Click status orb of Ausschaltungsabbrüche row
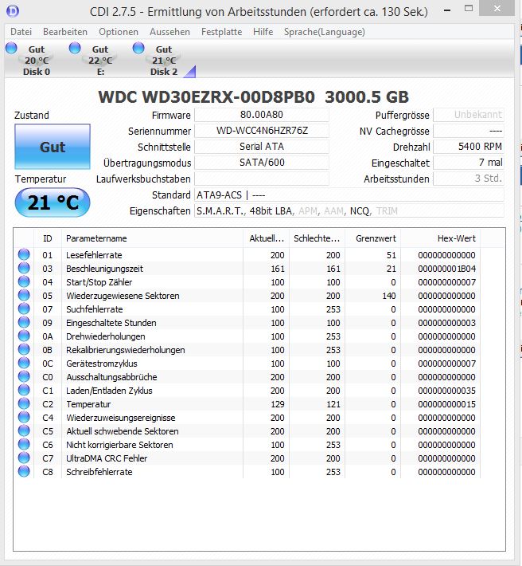522x566 pixels. pyautogui.click(x=24, y=376)
